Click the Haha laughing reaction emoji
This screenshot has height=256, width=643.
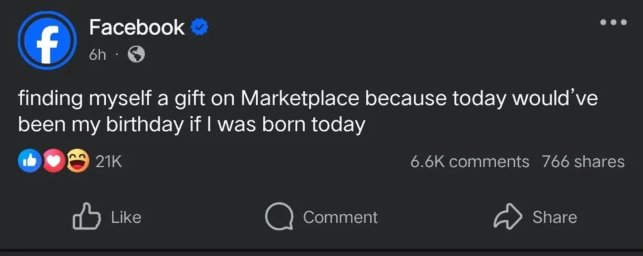tap(77, 161)
